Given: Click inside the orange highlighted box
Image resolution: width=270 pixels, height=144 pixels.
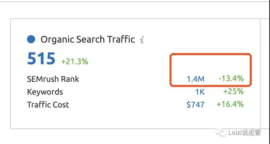Looking at the screenshot, I should pyautogui.click(x=211, y=70).
